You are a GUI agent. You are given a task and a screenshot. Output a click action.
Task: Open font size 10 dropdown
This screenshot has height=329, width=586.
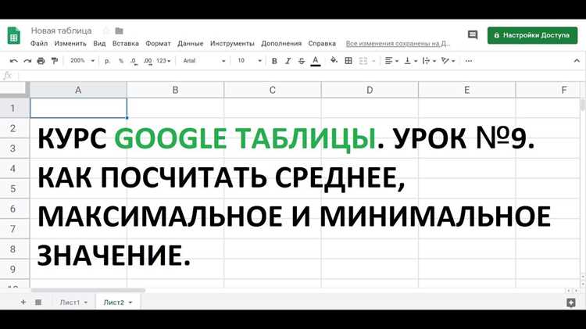point(249,61)
